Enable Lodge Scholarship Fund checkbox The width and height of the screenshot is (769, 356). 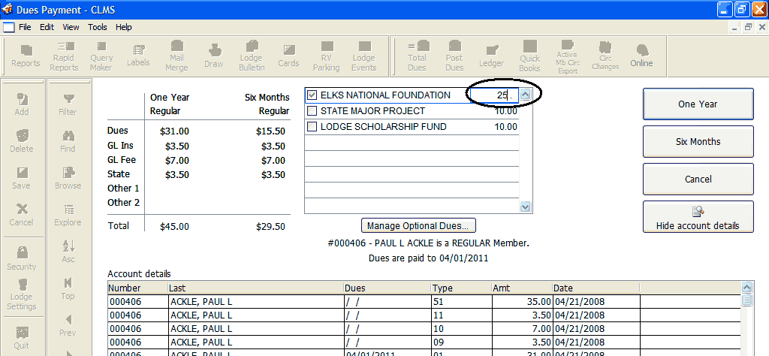pyautogui.click(x=312, y=127)
